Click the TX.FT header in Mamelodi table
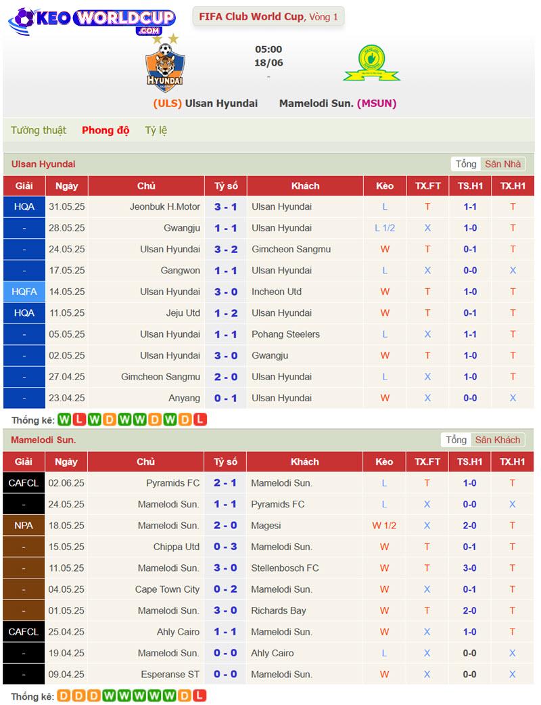The width and height of the screenshot is (541, 705). pyautogui.click(x=427, y=461)
